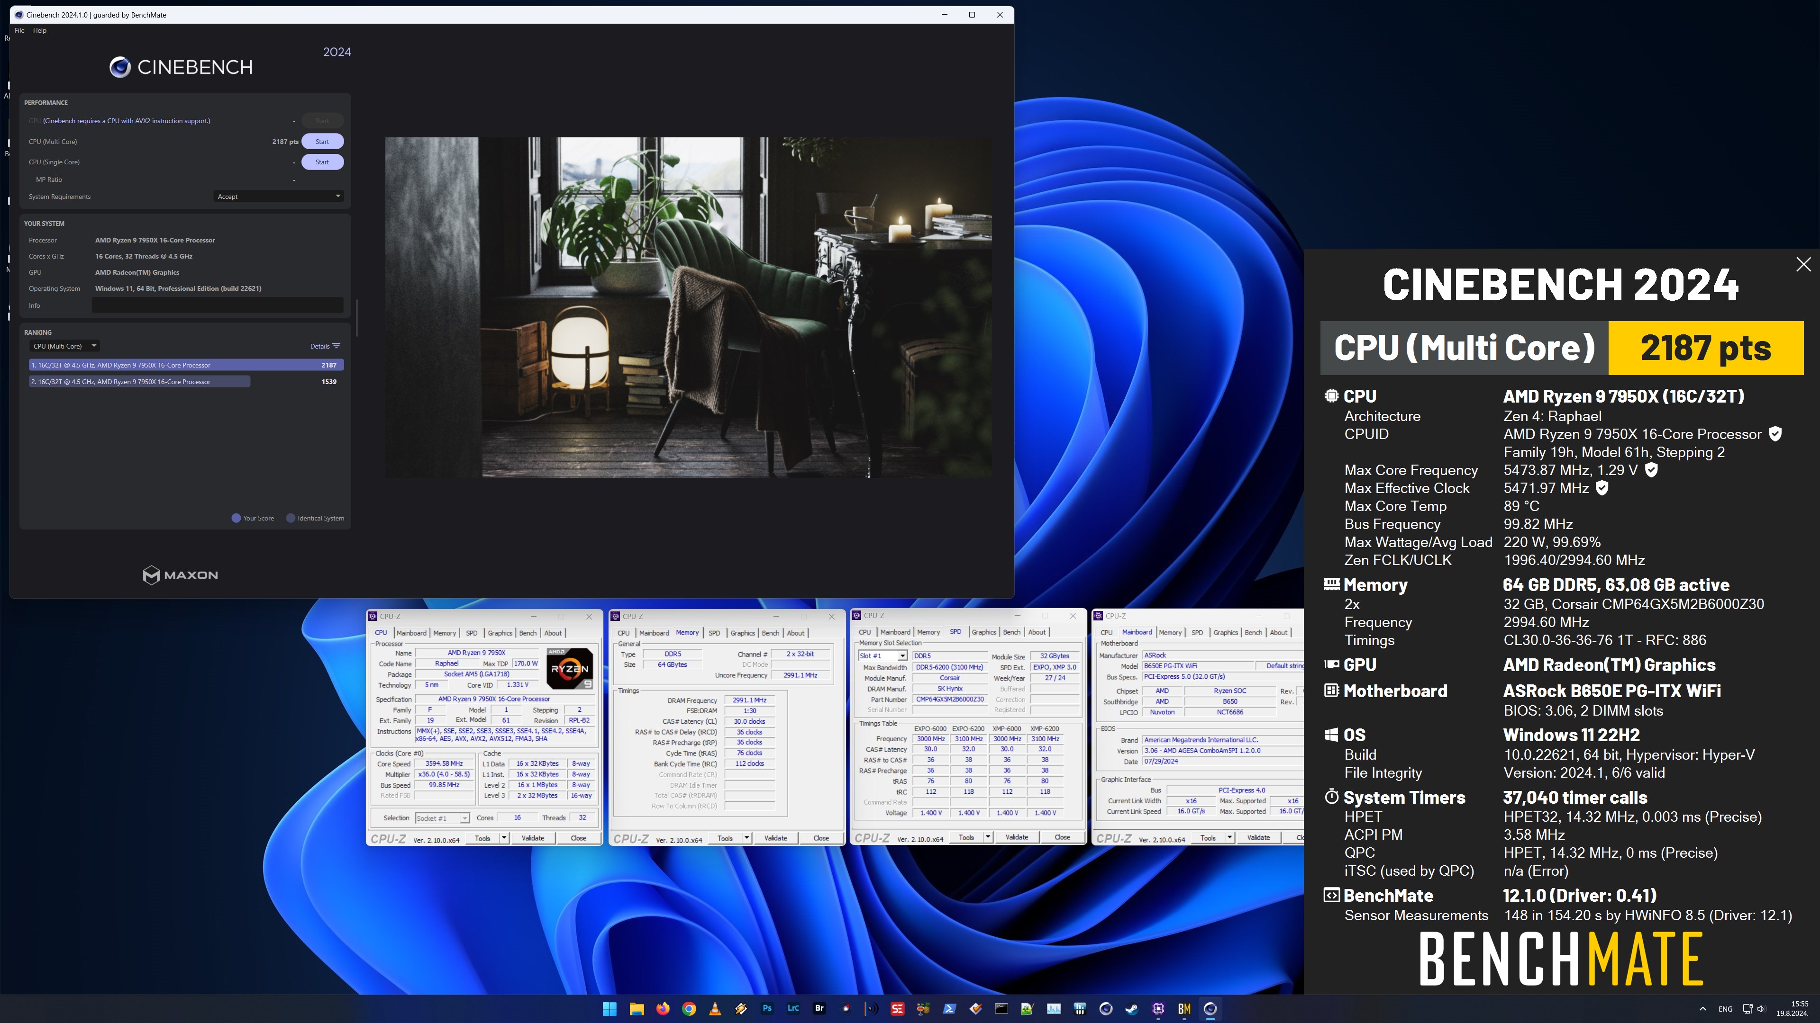The width and height of the screenshot is (1820, 1023).
Task: Launch Photoshop from the taskbar
Action: tap(766, 1009)
